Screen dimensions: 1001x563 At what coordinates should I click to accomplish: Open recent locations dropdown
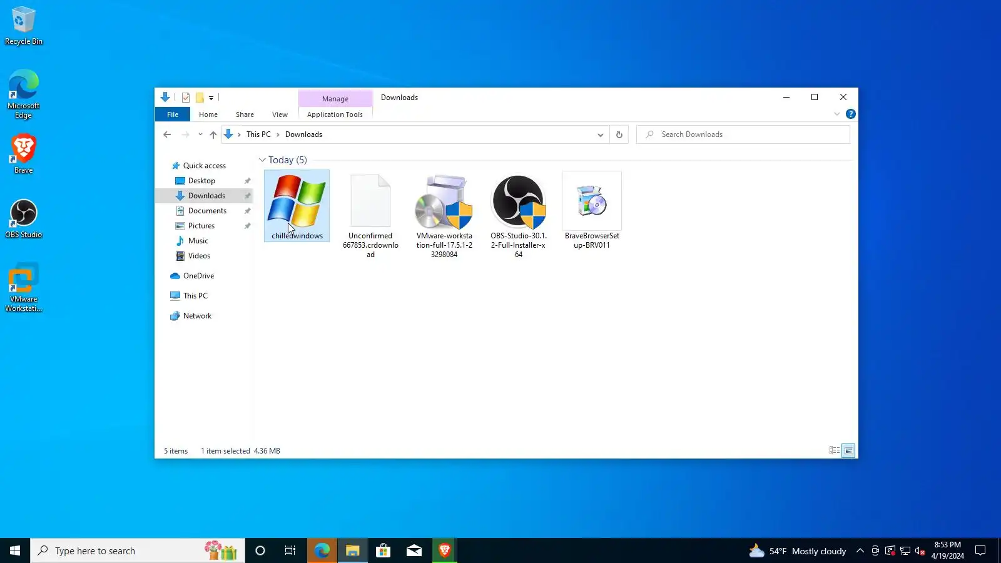click(x=200, y=134)
